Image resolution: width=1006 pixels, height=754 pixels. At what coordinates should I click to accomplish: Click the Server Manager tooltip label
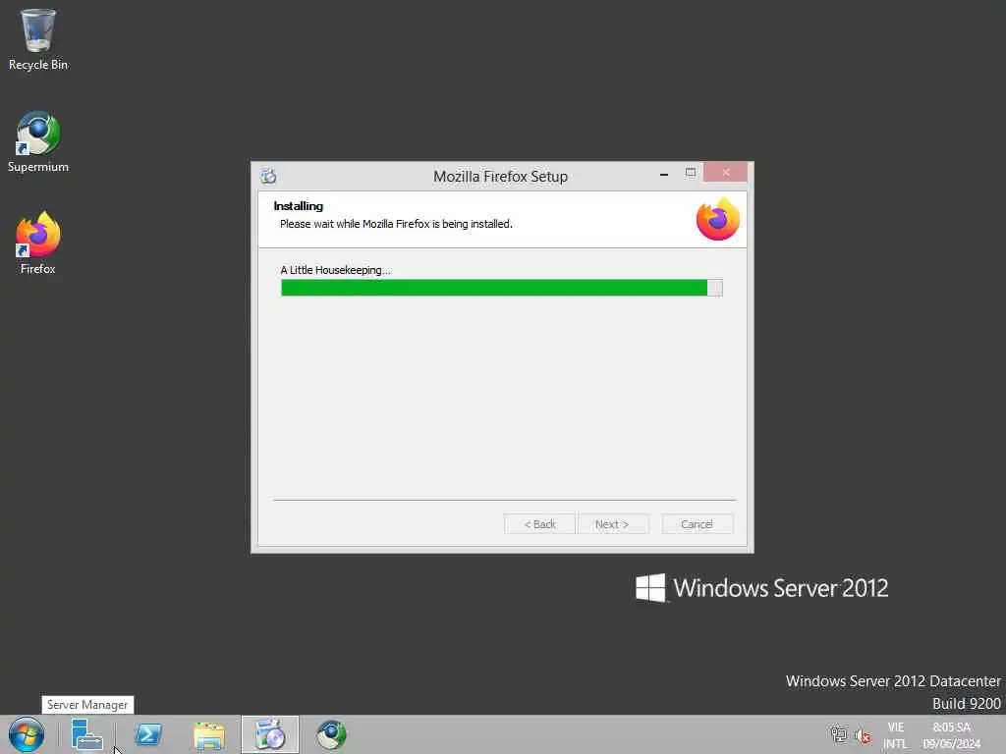tap(87, 705)
